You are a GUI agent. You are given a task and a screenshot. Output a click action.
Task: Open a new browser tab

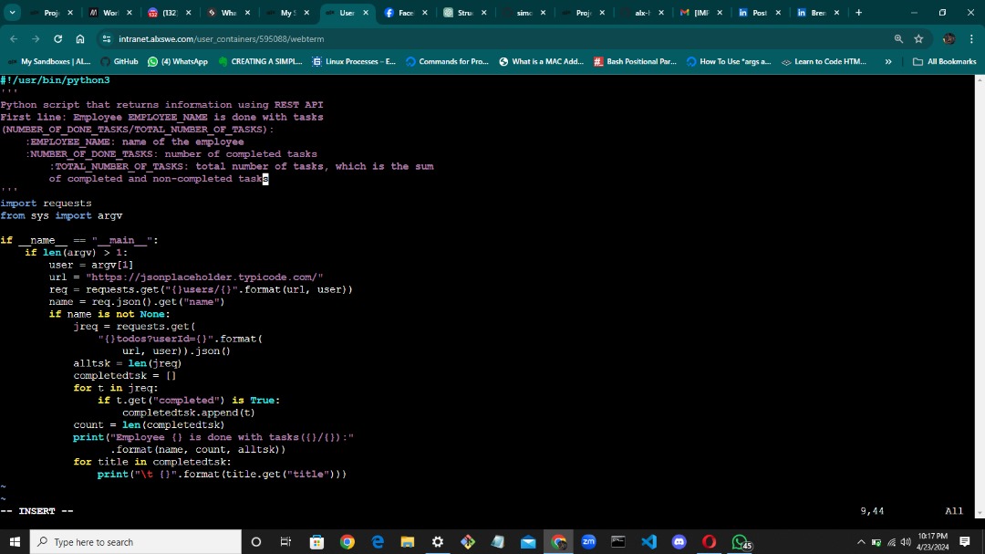(859, 13)
